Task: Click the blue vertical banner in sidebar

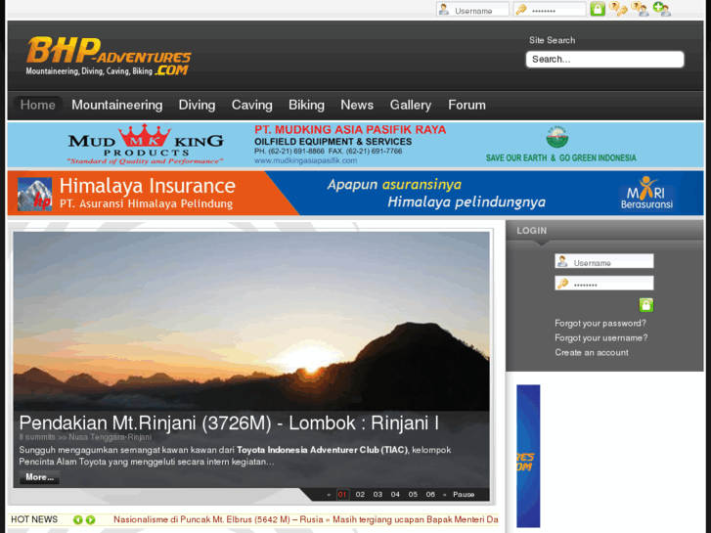Action: tap(528, 456)
